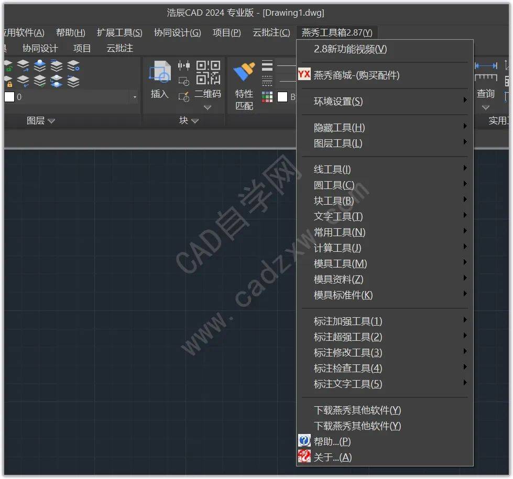Open the 模具资料(Z) submenu
Image resolution: width=513 pixels, height=479 pixels.
[385, 279]
